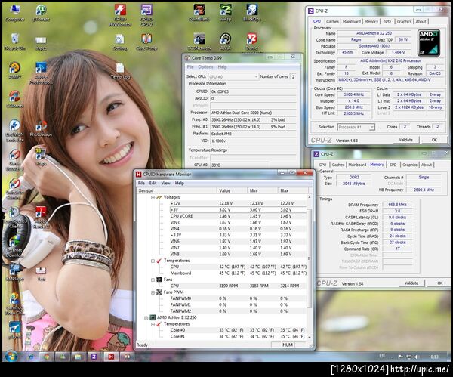Open Temp Log file on desktop
This screenshot has width=453, height=377.
[x=120, y=71]
